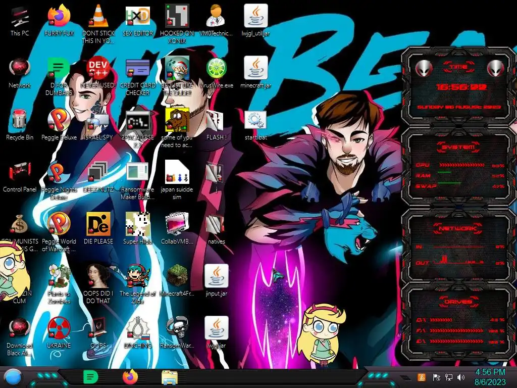The width and height of the screenshot is (517, 388).
Task: Click the DRIVES widget panel
Action: coord(458,322)
